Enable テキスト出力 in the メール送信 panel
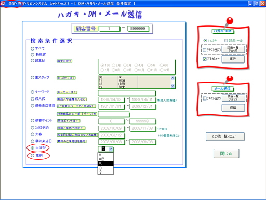Screen dimensions: 266x200 (205, 98)
